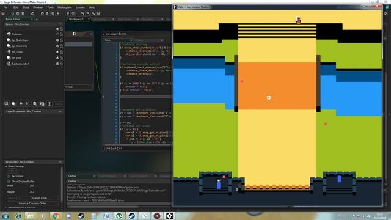The image size is (391, 220).
Task: Click the Clean build toolbar icon
Action: (59, 13)
